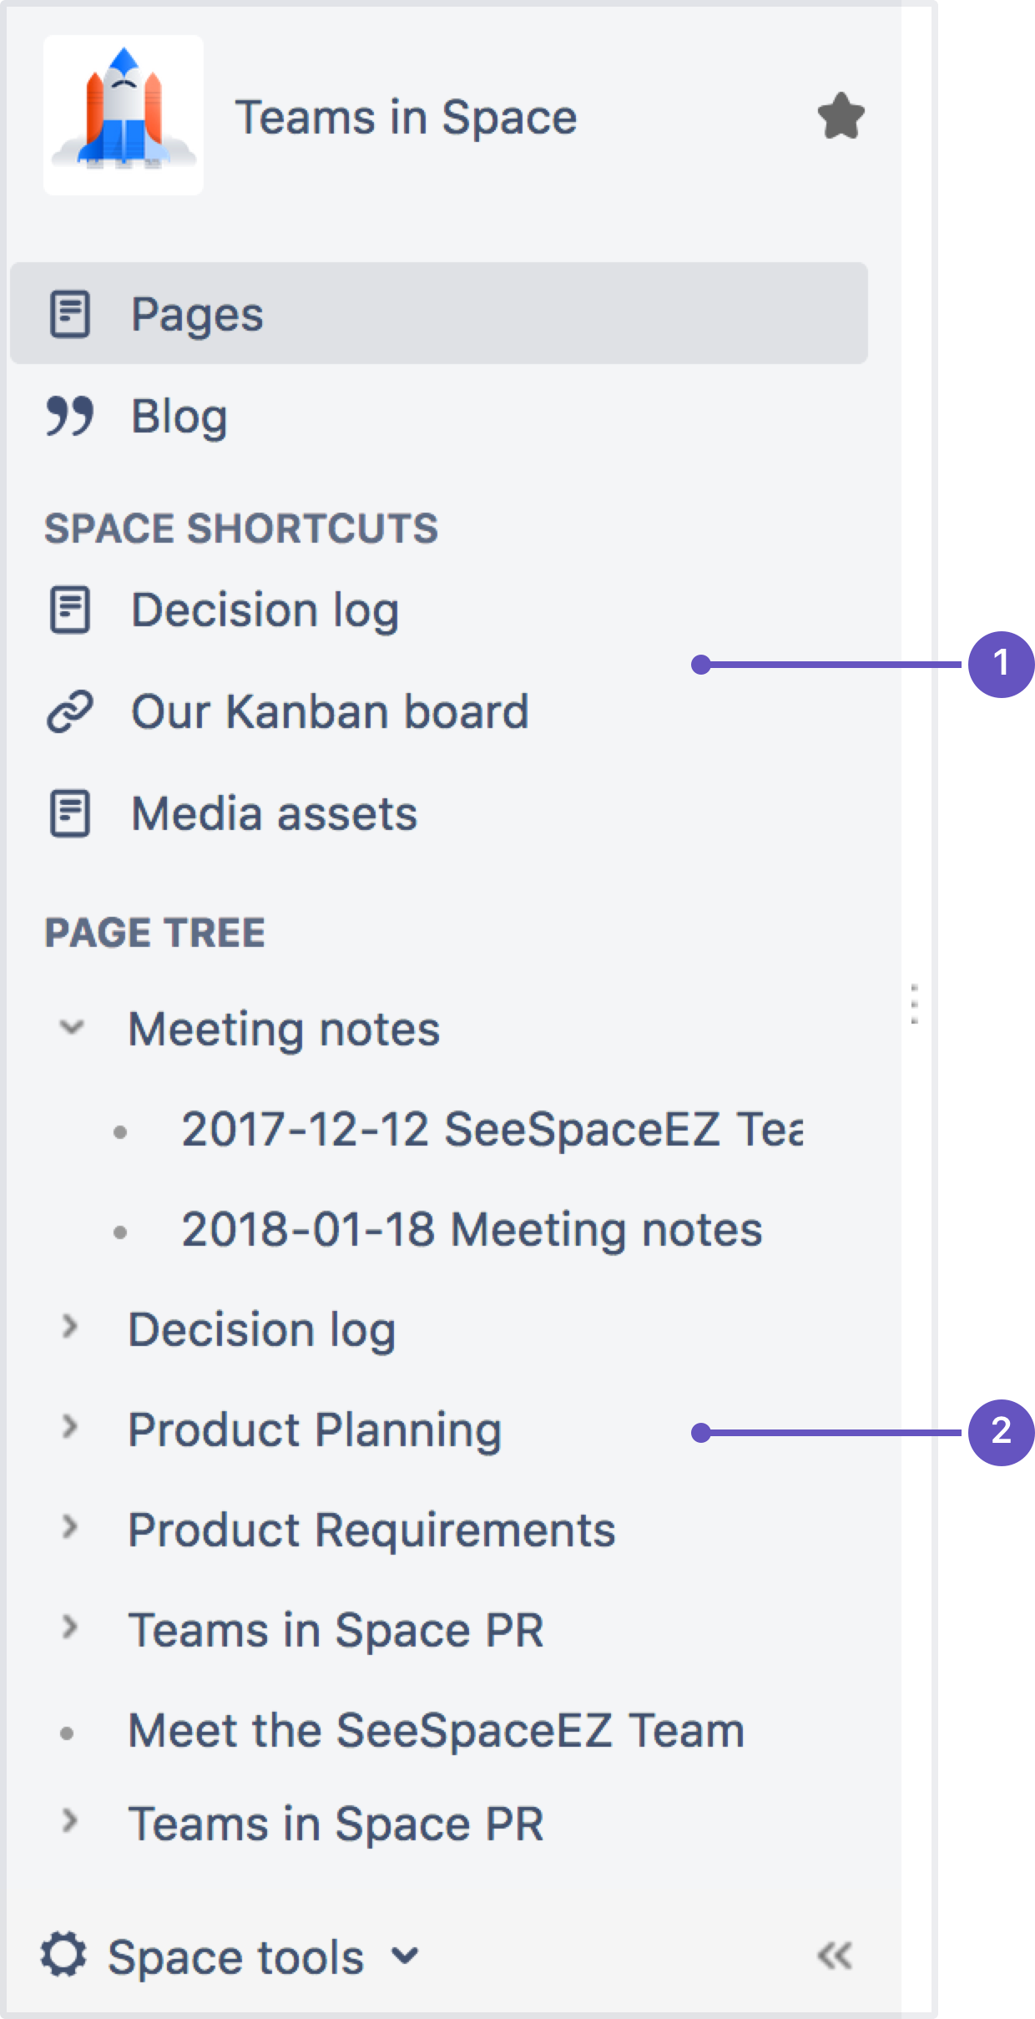Click the Decision log shortcut page icon

click(70, 610)
